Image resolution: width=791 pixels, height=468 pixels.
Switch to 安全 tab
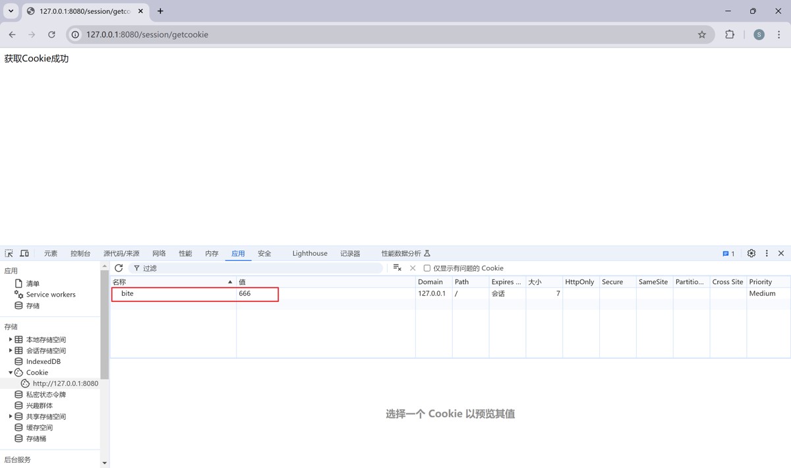click(x=264, y=253)
